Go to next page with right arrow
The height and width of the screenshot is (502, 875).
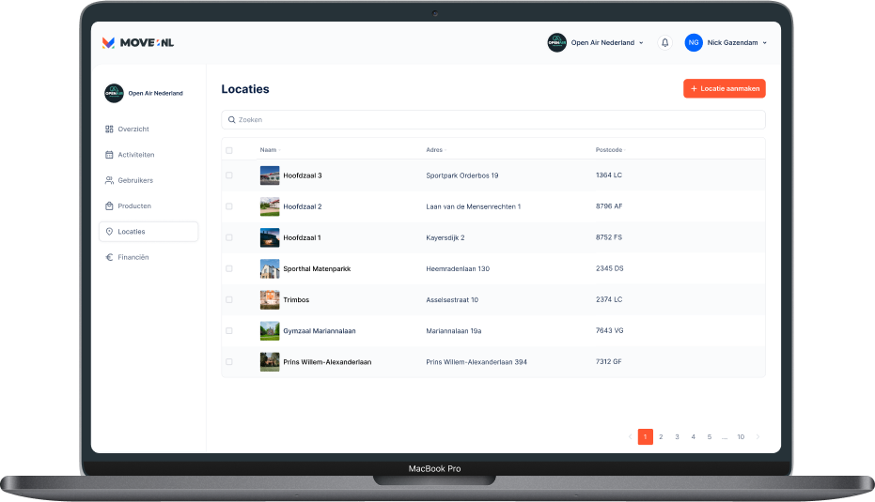pyautogui.click(x=758, y=436)
